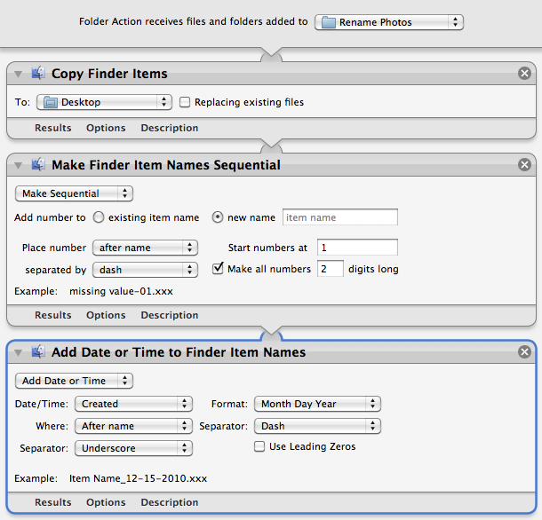Collapse the Copy Finder Items action
The width and height of the screenshot is (542, 520).
(18, 74)
